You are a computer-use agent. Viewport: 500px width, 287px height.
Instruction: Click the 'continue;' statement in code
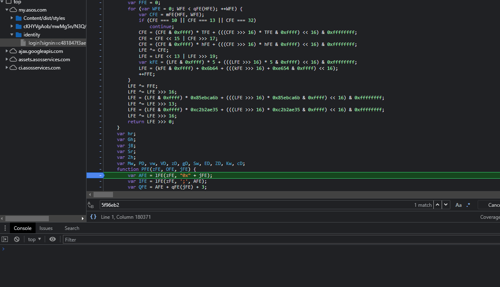(x=162, y=26)
